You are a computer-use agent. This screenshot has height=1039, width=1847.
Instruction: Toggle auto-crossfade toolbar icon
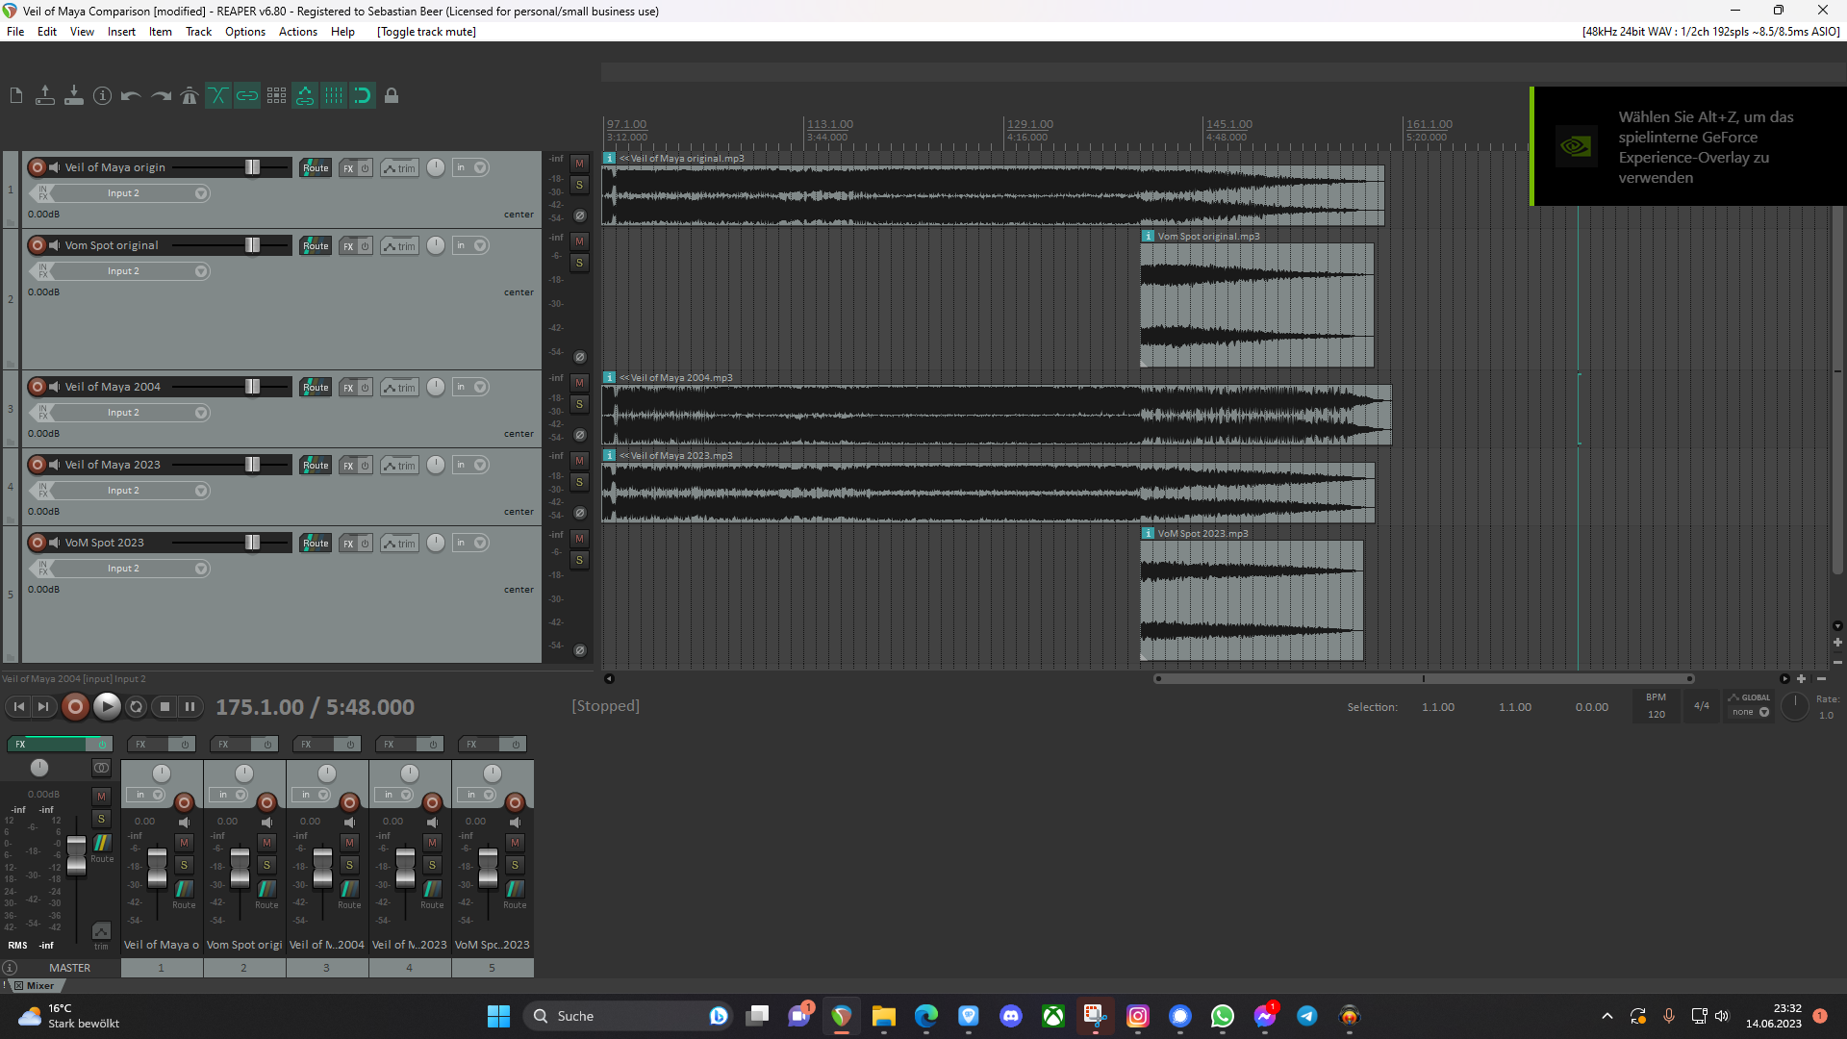pyautogui.click(x=218, y=95)
